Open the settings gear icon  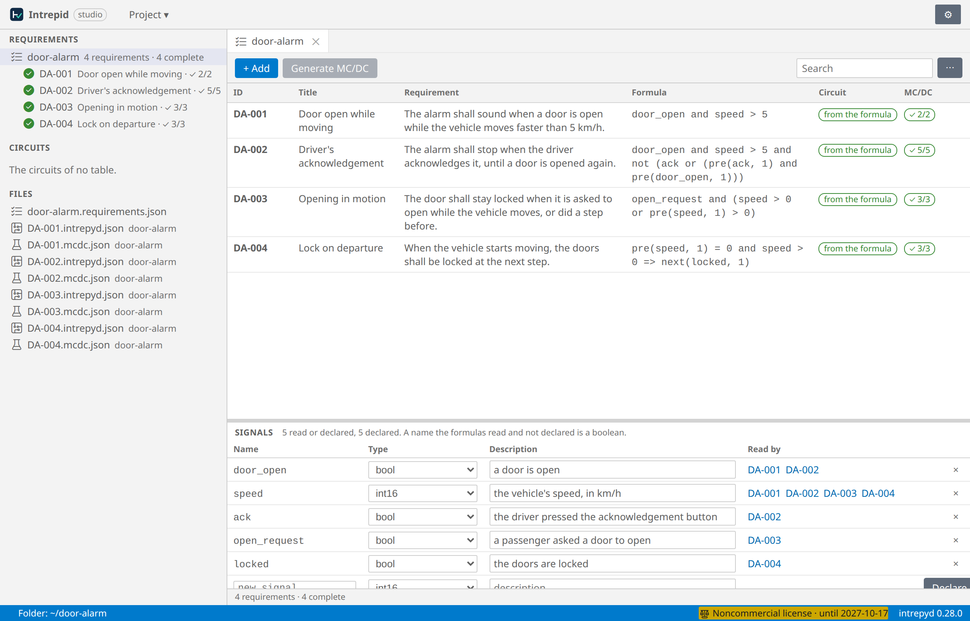pyautogui.click(x=947, y=14)
